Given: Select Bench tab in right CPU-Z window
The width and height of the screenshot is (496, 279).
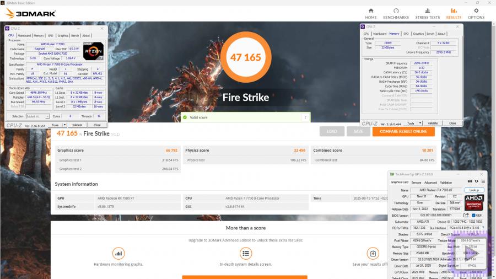Looking at the screenshot, I should 430,34.
